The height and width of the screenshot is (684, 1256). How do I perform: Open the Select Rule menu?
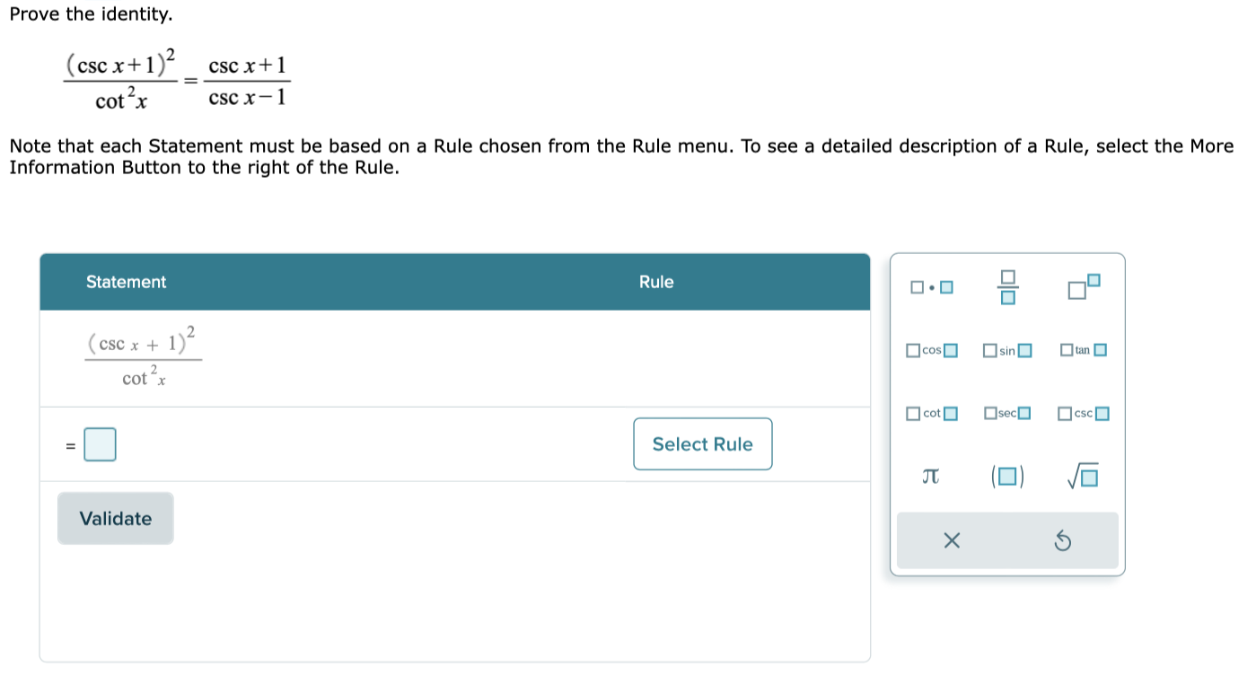coord(703,443)
